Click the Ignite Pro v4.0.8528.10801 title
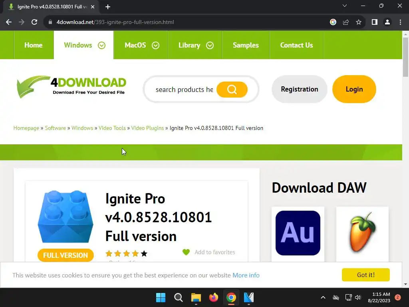 158,217
